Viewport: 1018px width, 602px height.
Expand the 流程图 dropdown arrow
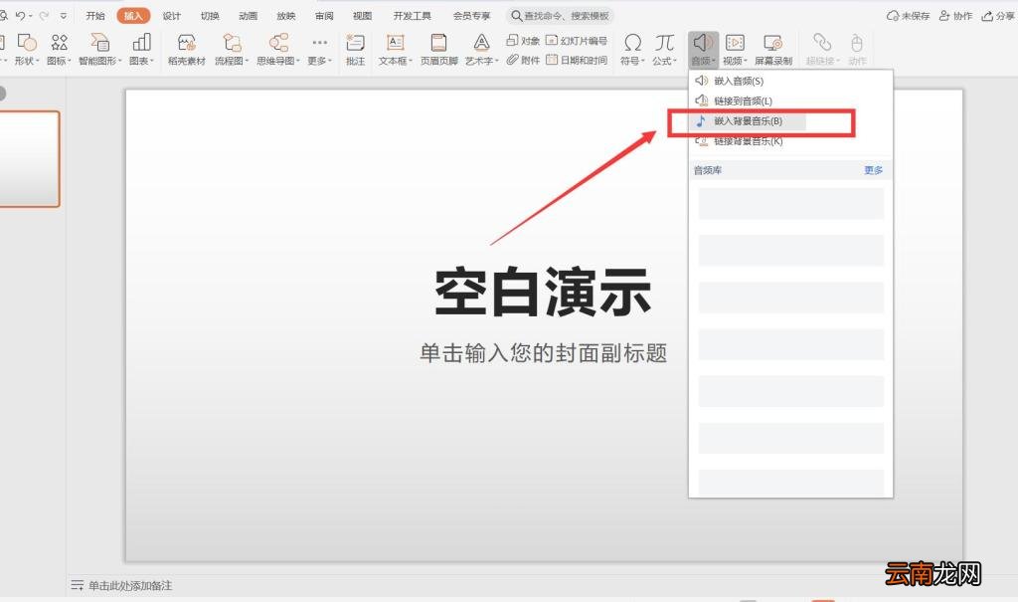coord(247,61)
